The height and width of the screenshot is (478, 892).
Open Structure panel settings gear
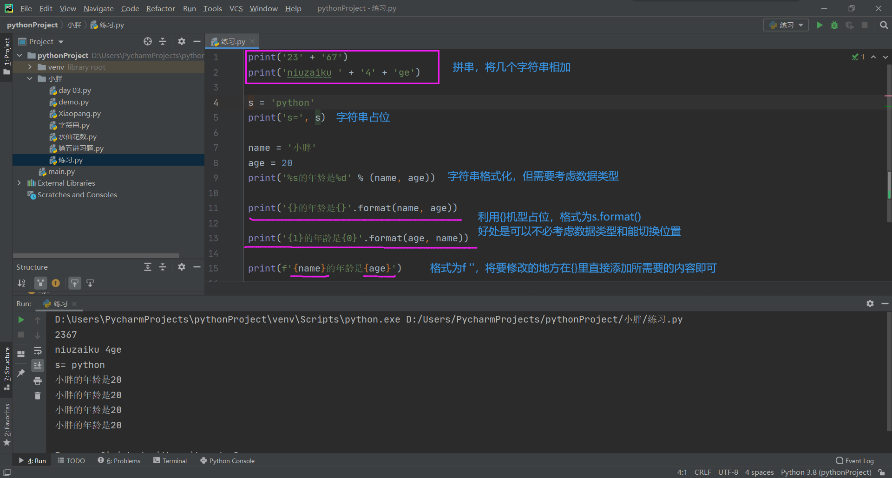point(182,267)
